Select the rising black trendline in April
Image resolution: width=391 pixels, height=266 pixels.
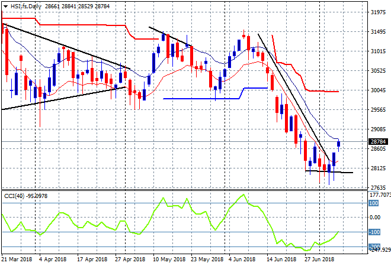(63, 98)
